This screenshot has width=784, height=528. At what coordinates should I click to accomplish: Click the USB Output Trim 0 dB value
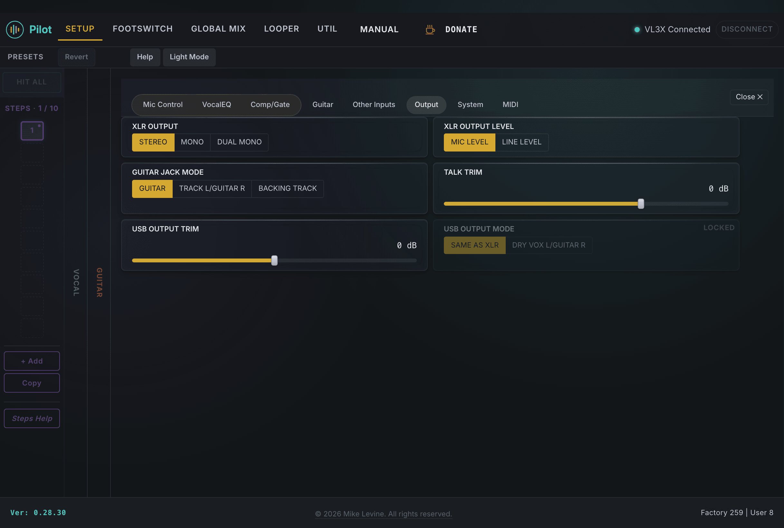click(x=406, y=246)
